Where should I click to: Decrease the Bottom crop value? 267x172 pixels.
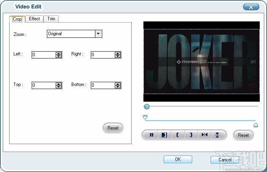(117, 87)
